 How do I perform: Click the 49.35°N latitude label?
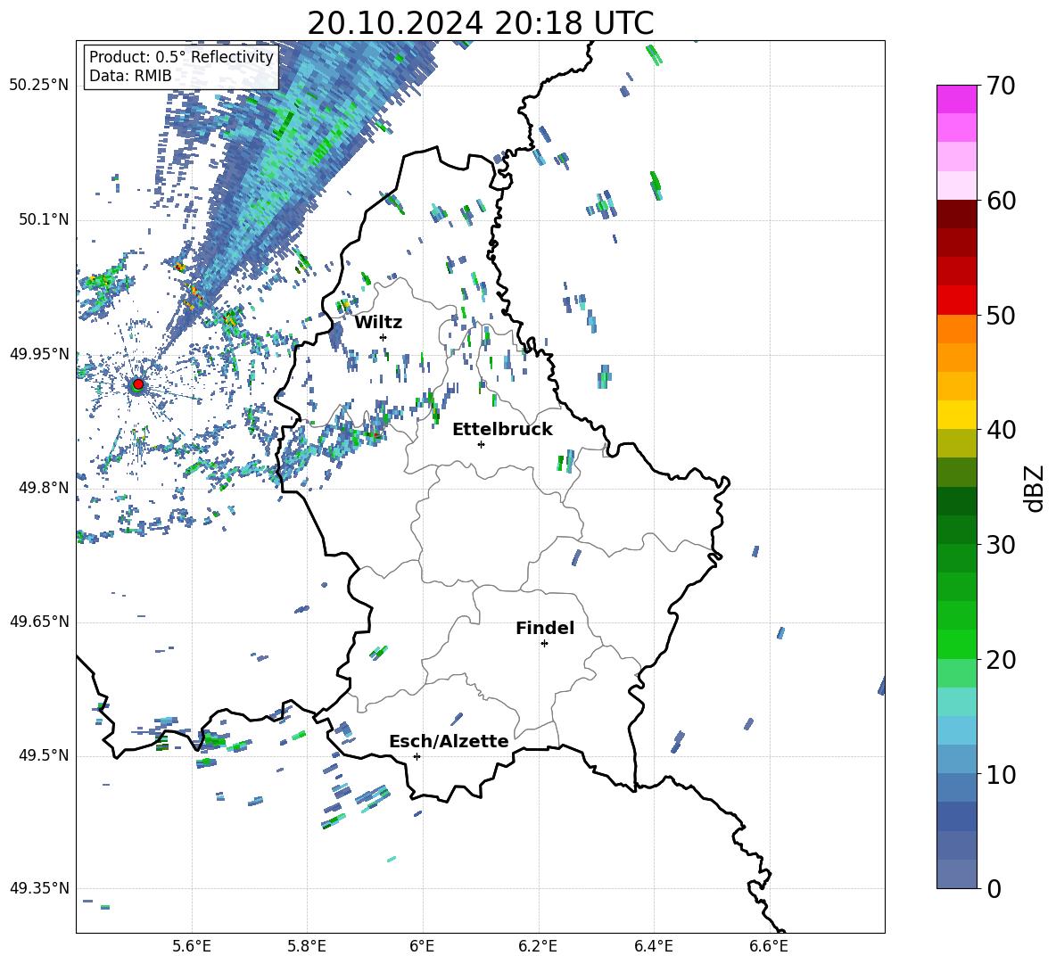(x=39, y=888)
